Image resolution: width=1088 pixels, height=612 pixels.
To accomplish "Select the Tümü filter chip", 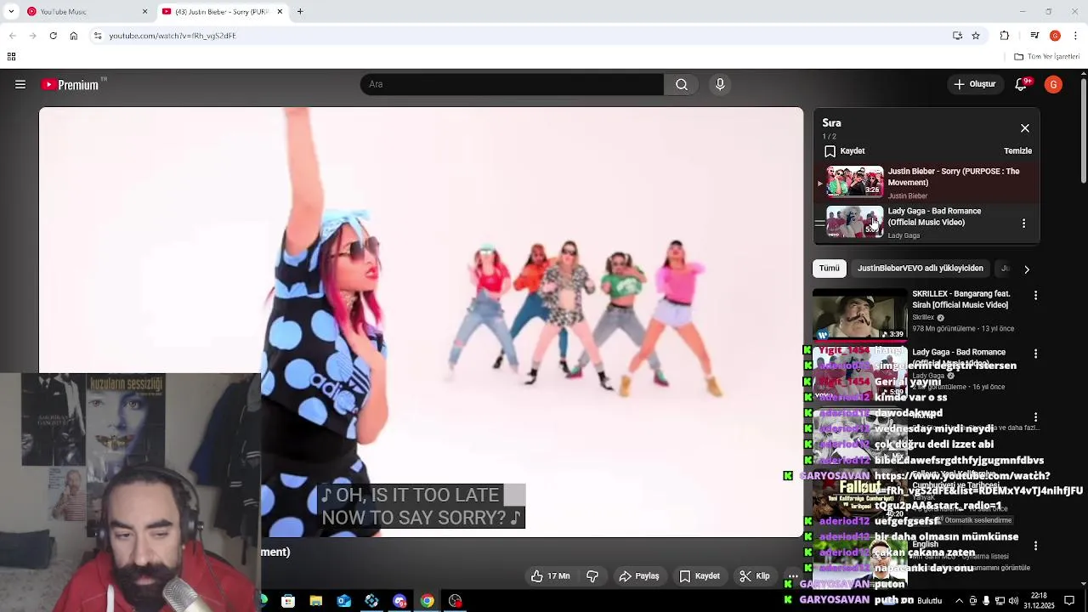I will [830, 269].
